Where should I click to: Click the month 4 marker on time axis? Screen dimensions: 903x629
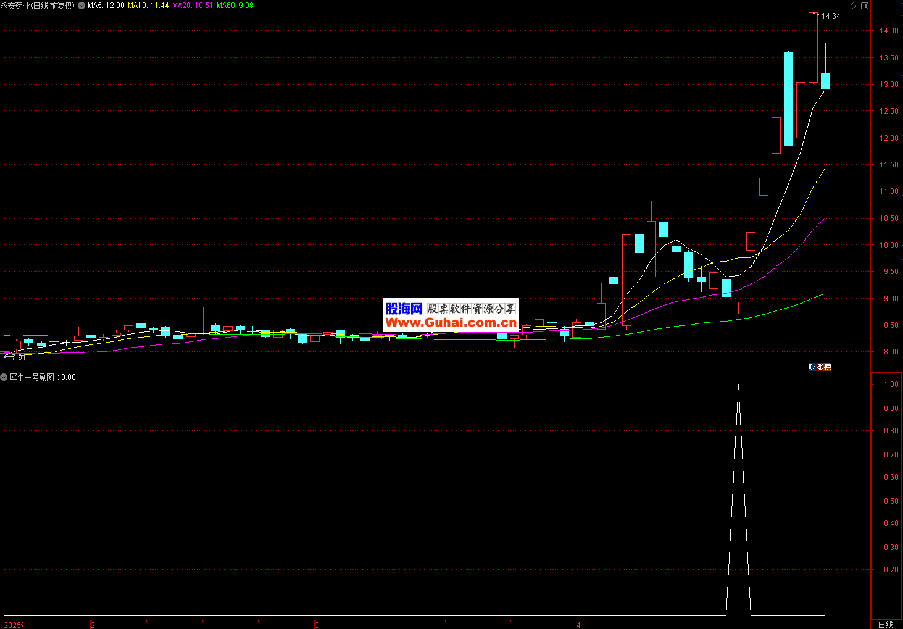point(579,625)
